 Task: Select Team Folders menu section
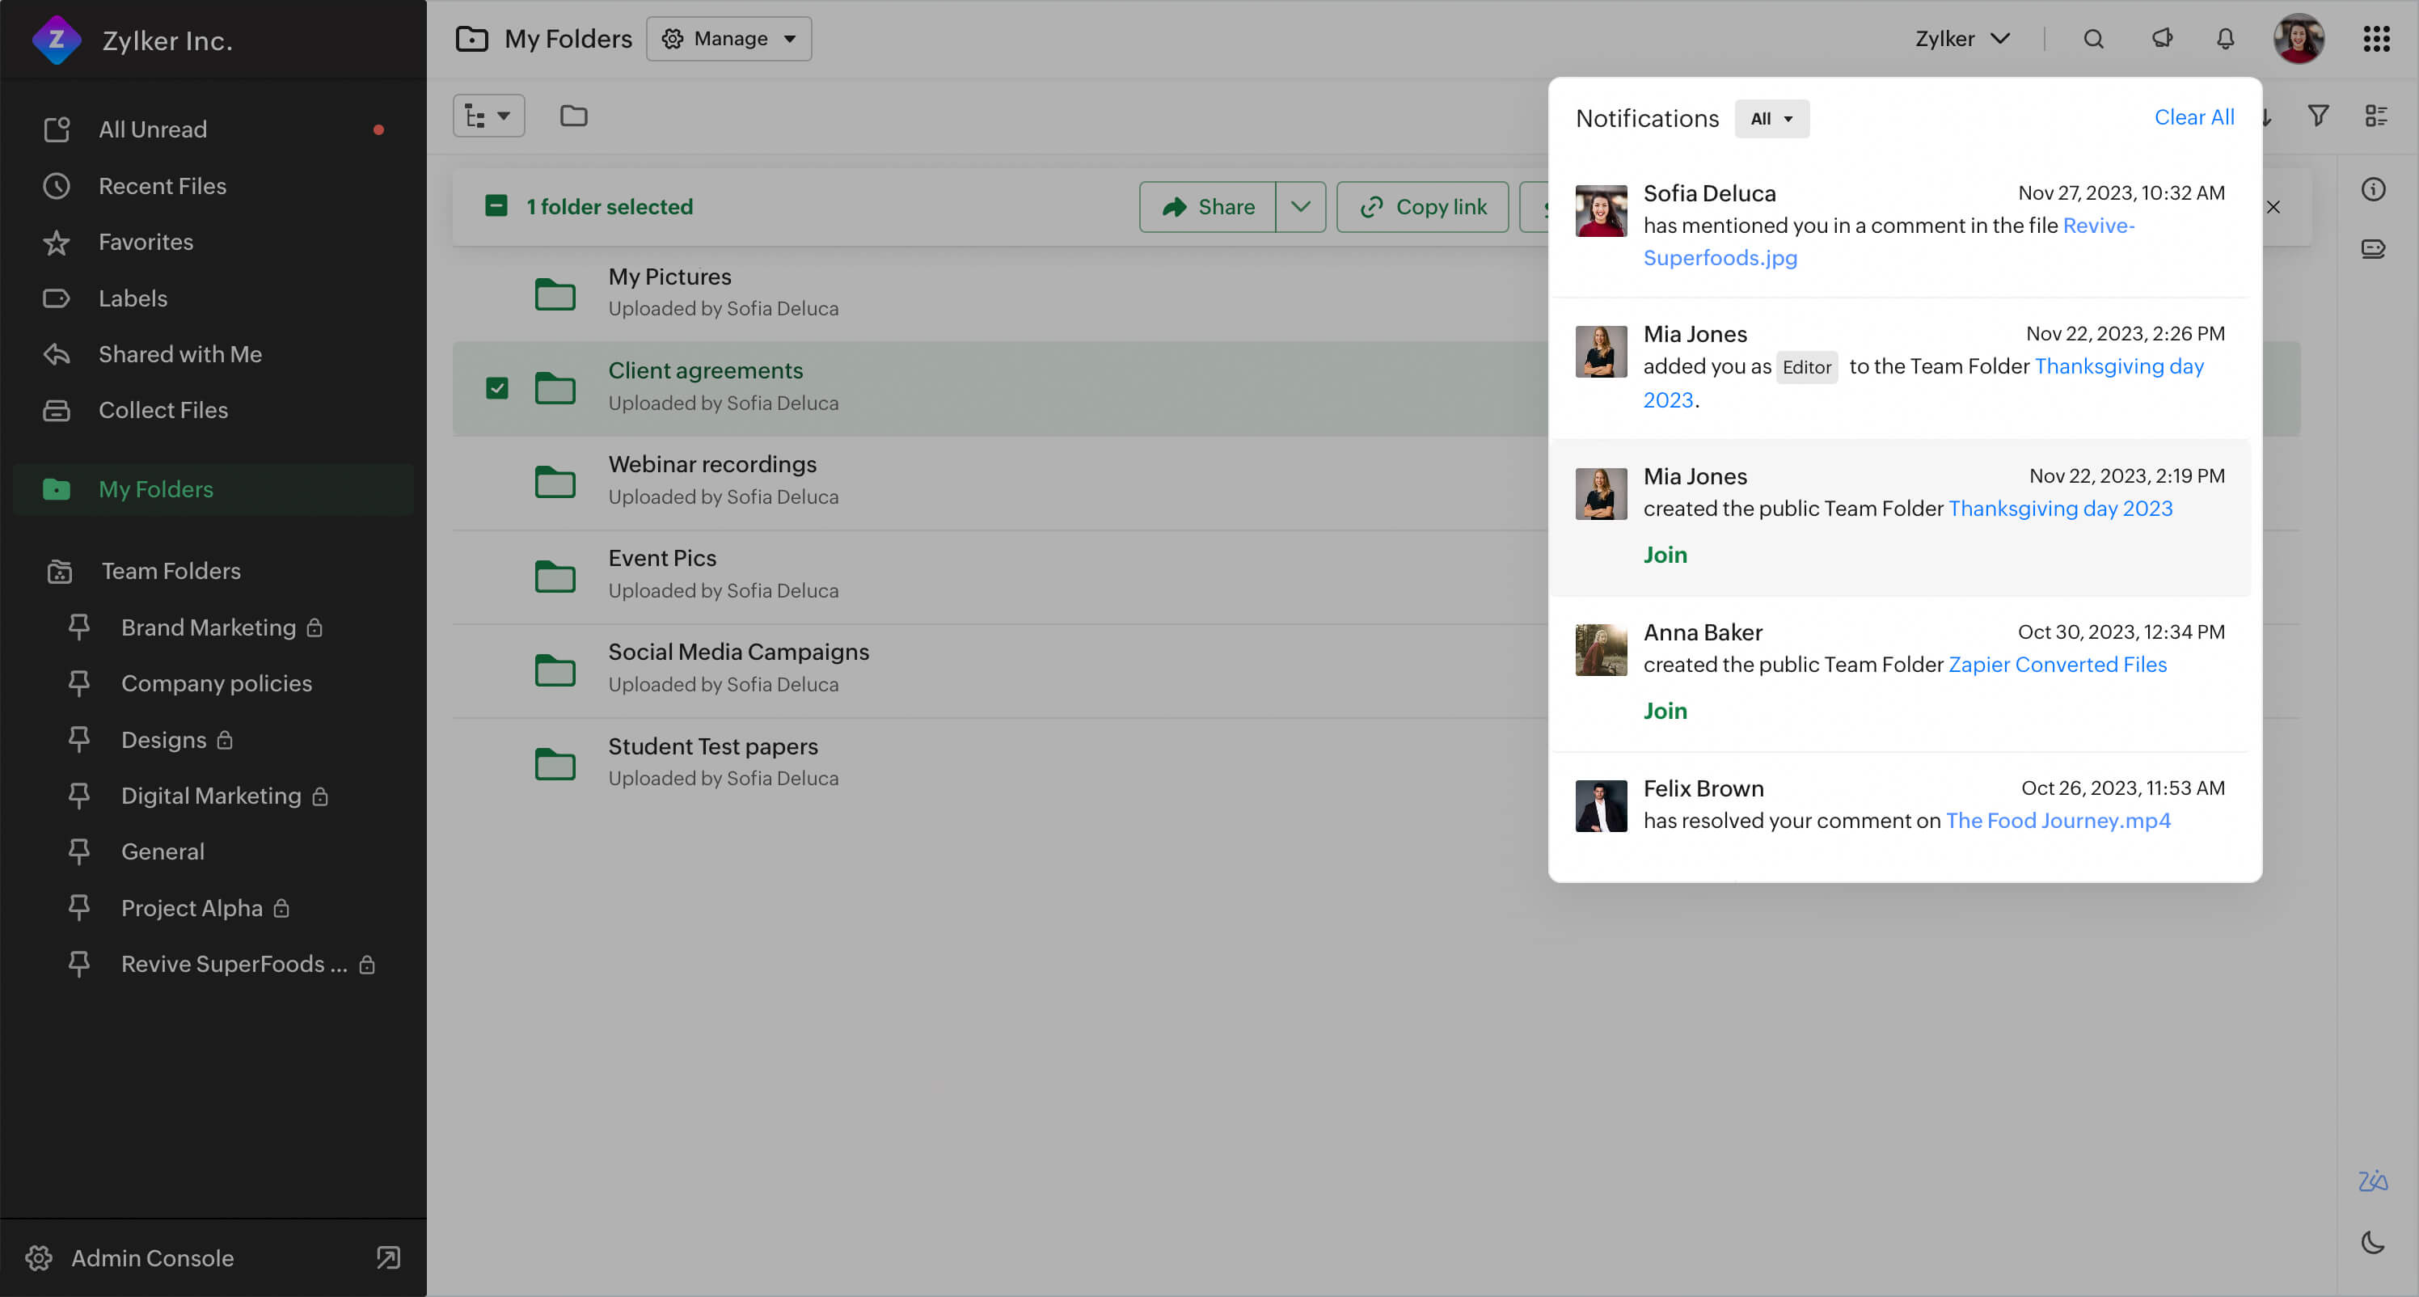171,571
